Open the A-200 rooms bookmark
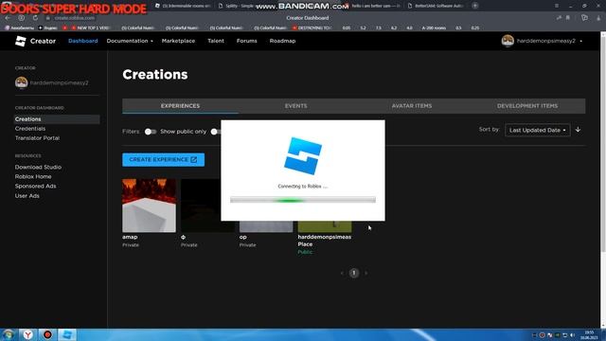Screen dimensions: 606x341 point(434,27)
